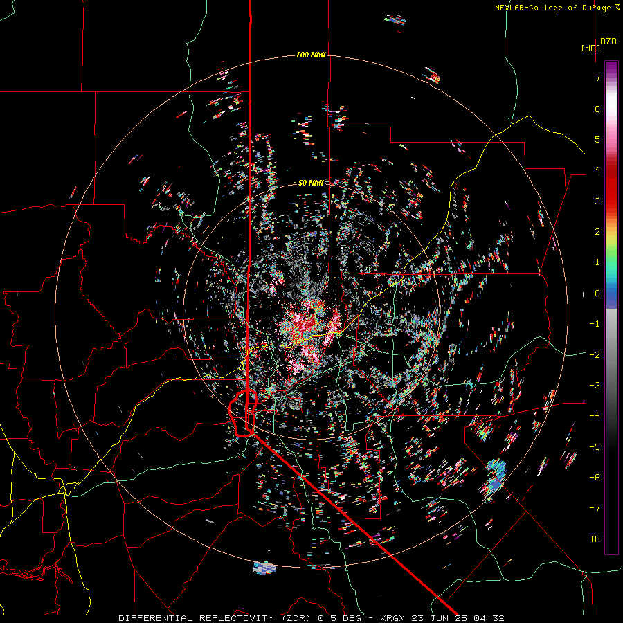Click the '-7' value on the dB scale
623x623 pixels.
[595, 508]
